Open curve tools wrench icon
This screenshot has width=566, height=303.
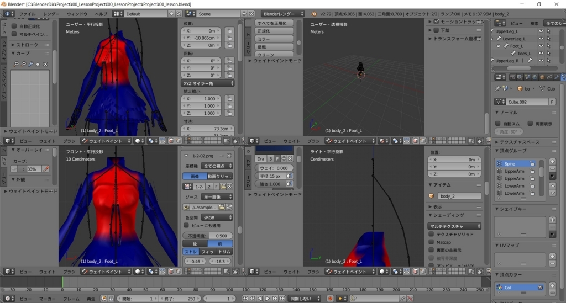(31, 64)
